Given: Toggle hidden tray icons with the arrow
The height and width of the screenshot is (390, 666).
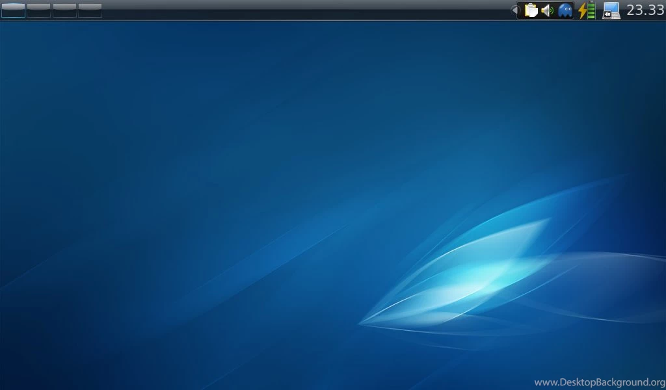Looking at the screenshot, I should pyautogui.click(x=516, y=10).
